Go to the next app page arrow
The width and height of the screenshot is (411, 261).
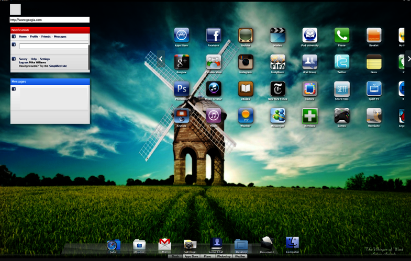coord(408,59)
